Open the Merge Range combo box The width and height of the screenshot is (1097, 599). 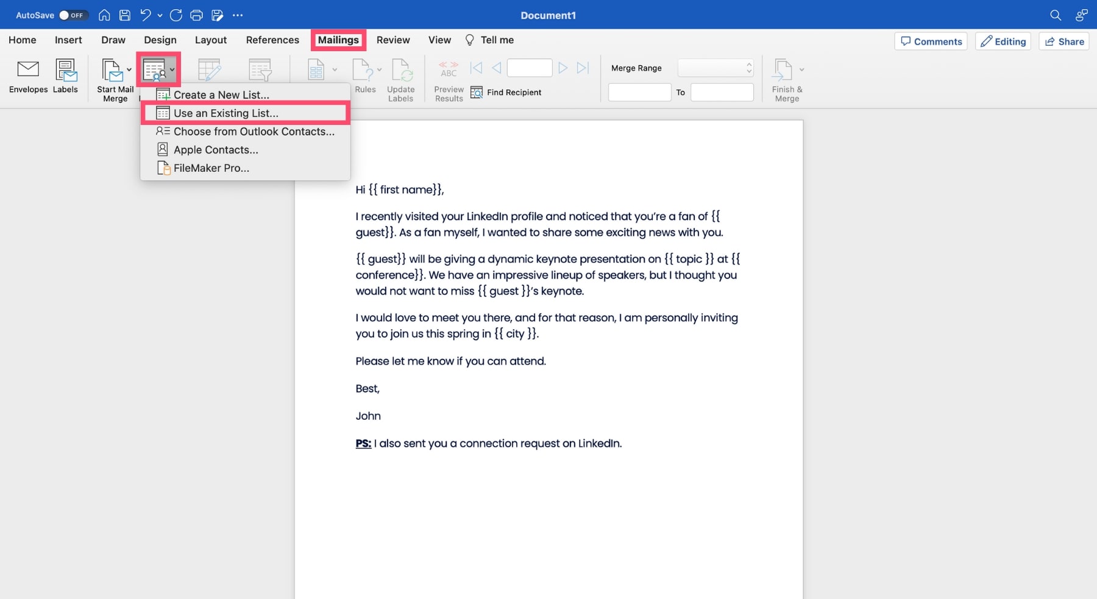click(x=715, y=68)
